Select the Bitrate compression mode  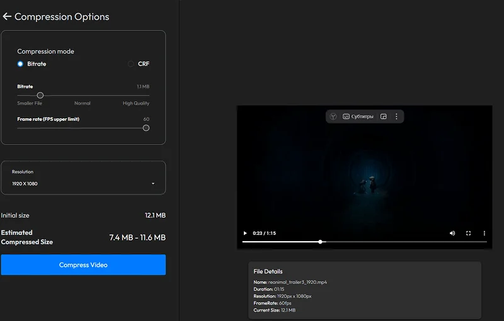pos(20,64)
